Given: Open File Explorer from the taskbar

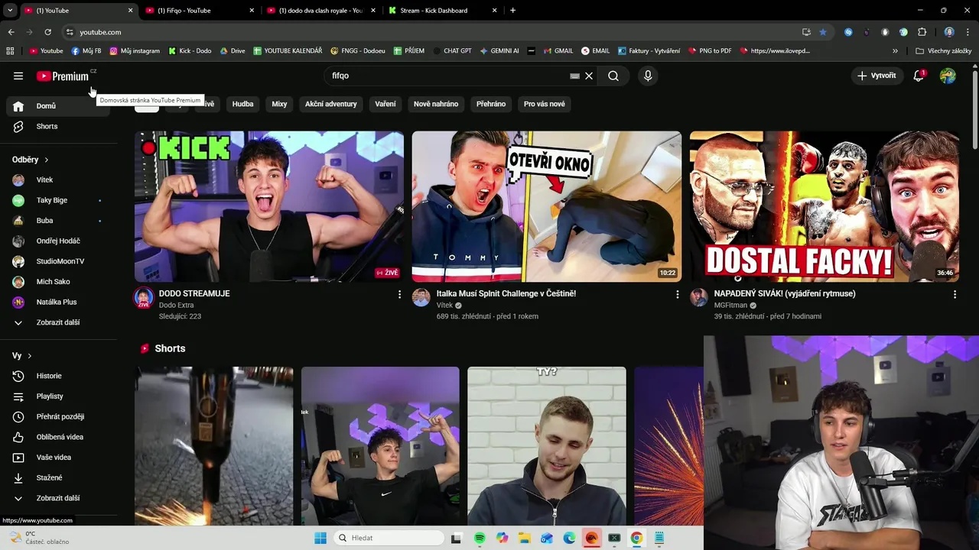Looking at the screenshot, I should click(525, 538).
